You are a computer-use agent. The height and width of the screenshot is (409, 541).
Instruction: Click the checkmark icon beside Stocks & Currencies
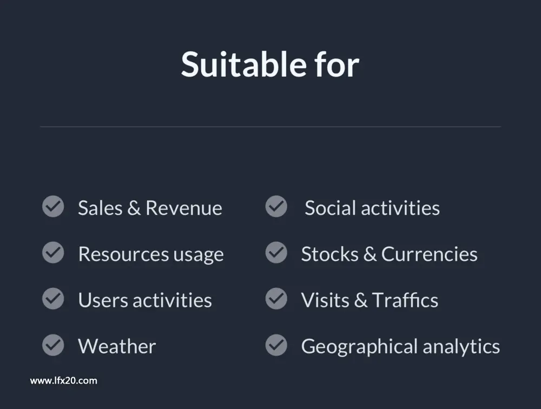(x=276, y=252)
